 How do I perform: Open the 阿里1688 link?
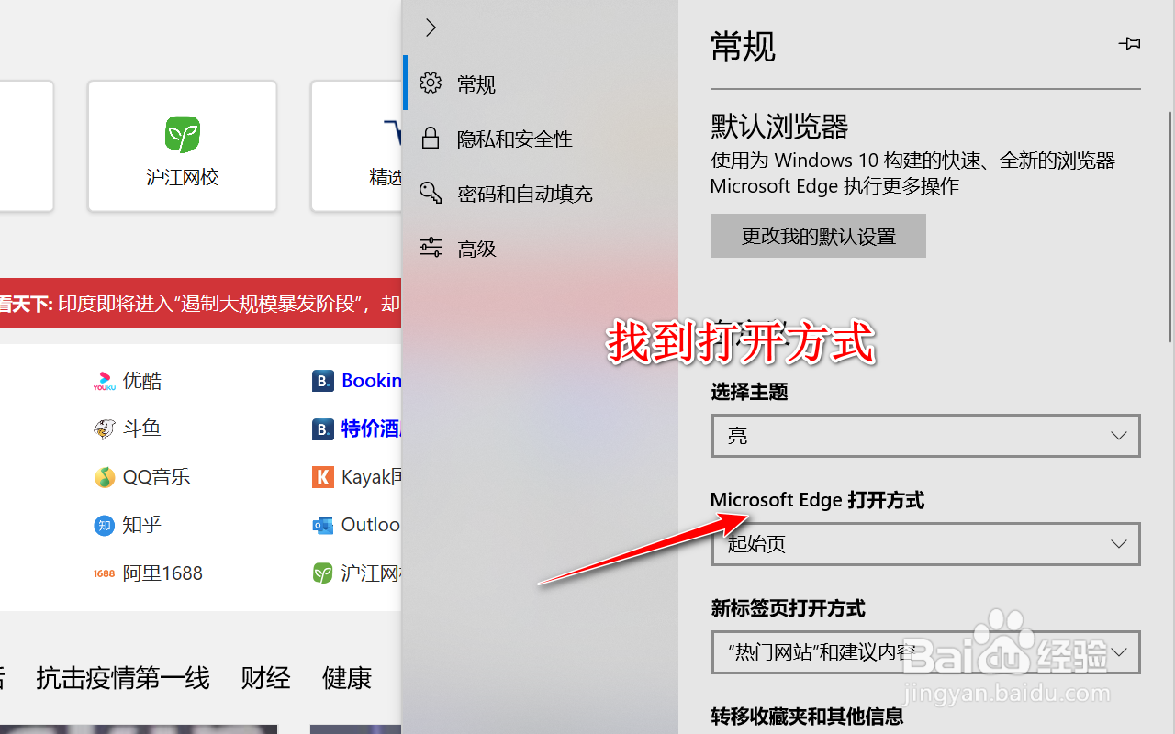(x=162, y=573)
